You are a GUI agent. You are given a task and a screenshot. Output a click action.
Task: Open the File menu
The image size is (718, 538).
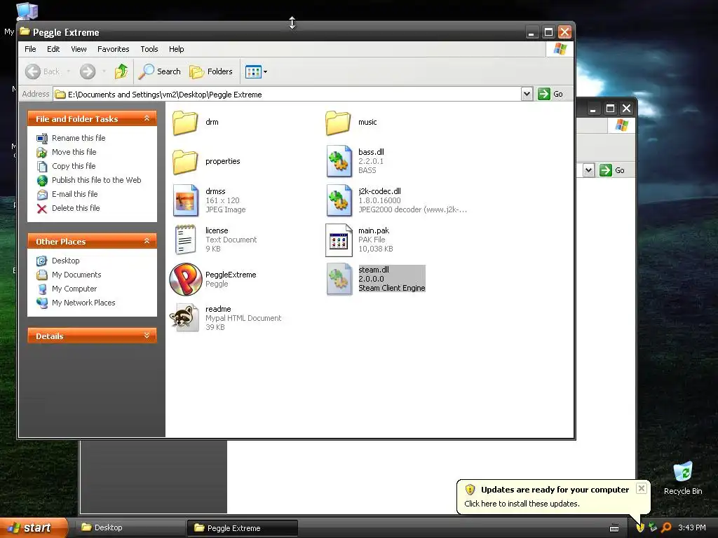pyautogui.click(x=30, y=49)
